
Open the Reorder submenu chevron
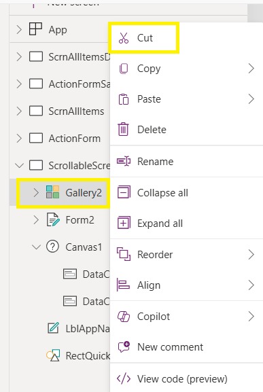[x=251, y=255]
